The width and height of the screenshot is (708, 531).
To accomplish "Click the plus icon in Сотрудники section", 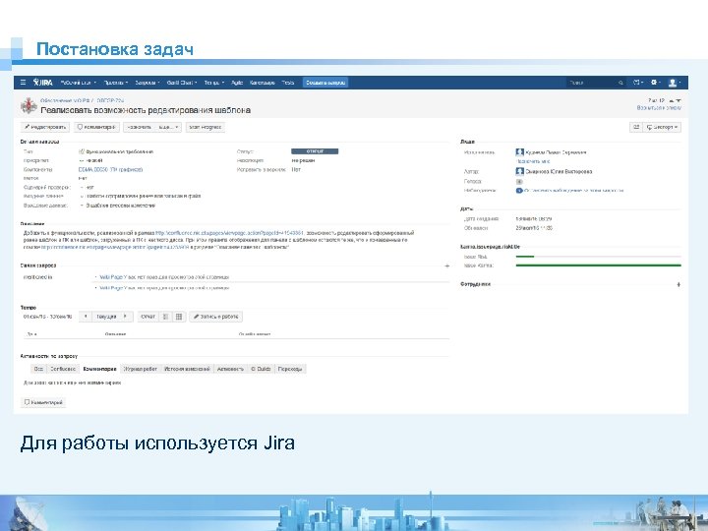I will [678, 284].
